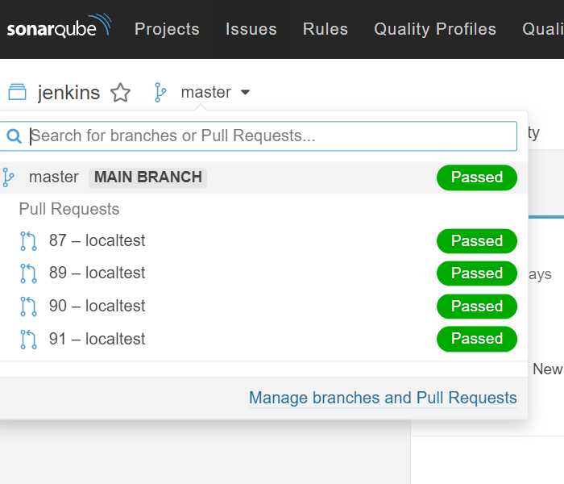Click pull request icon for 87 – localtest
Image resolution: width=564 pixels, height=484 pixels.
pyautogui.click(x=28, y=241)
